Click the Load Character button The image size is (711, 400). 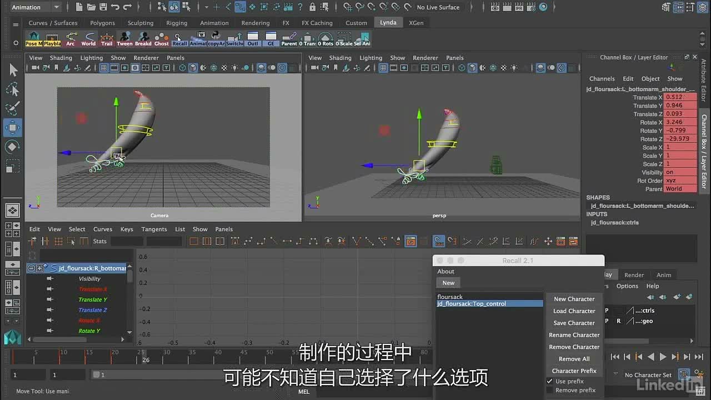coord(574,311)
